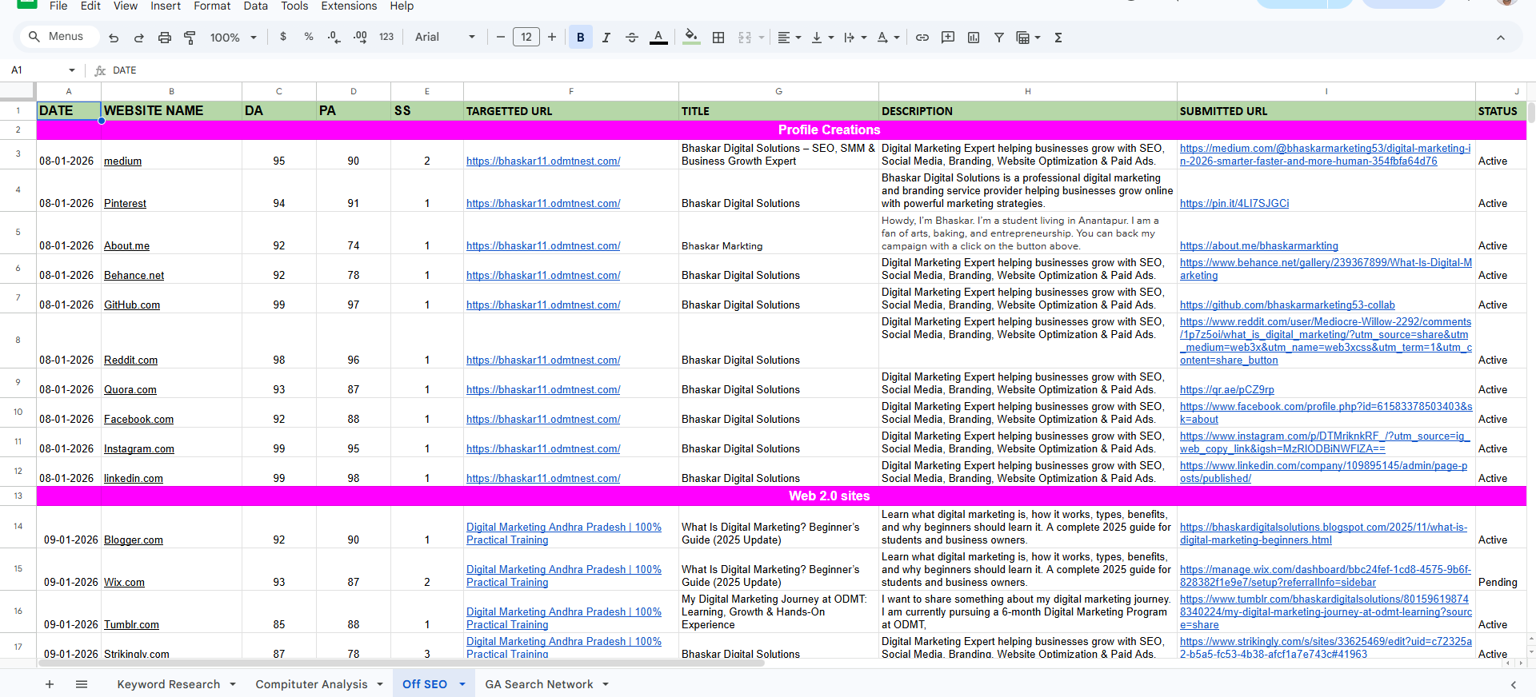
Task: Open the Data menu
Action: pyautogui.click(x=256, y=6)
